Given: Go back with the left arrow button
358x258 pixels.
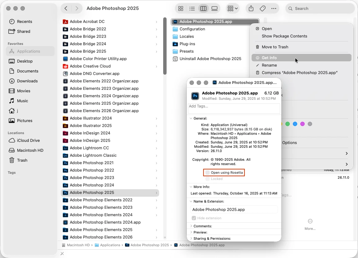Looking at the screenshot, I should click(66, 8).
